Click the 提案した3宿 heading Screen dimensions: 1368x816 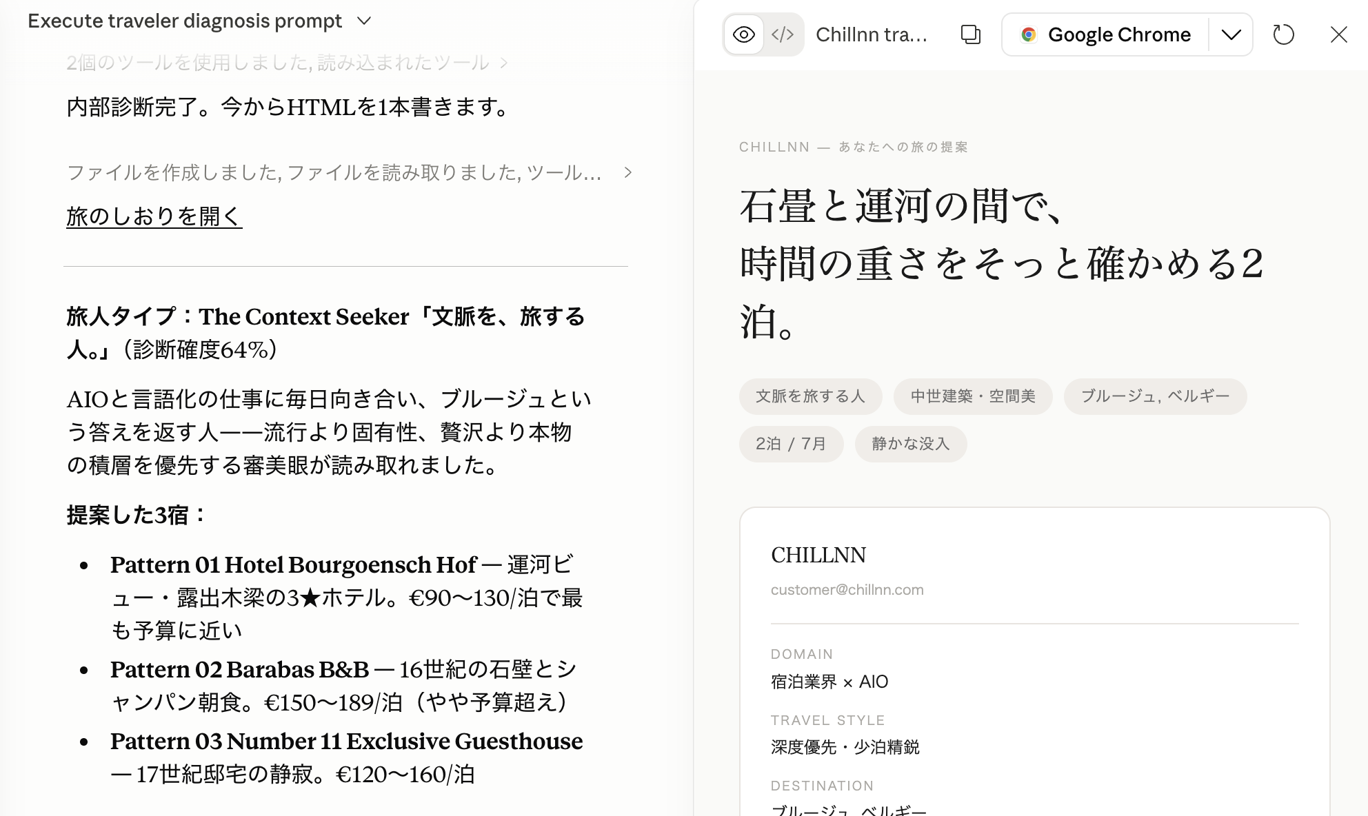pyautogui.click(x=137, y=515)
